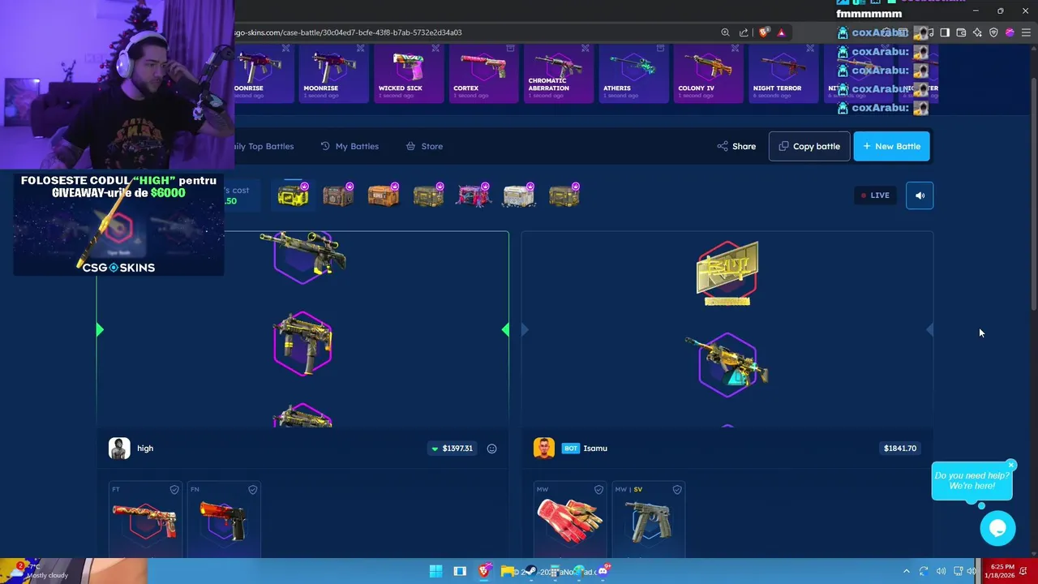Click the browser address bar URL
This screenshot has height=584, width=1038.
[348, 32]
